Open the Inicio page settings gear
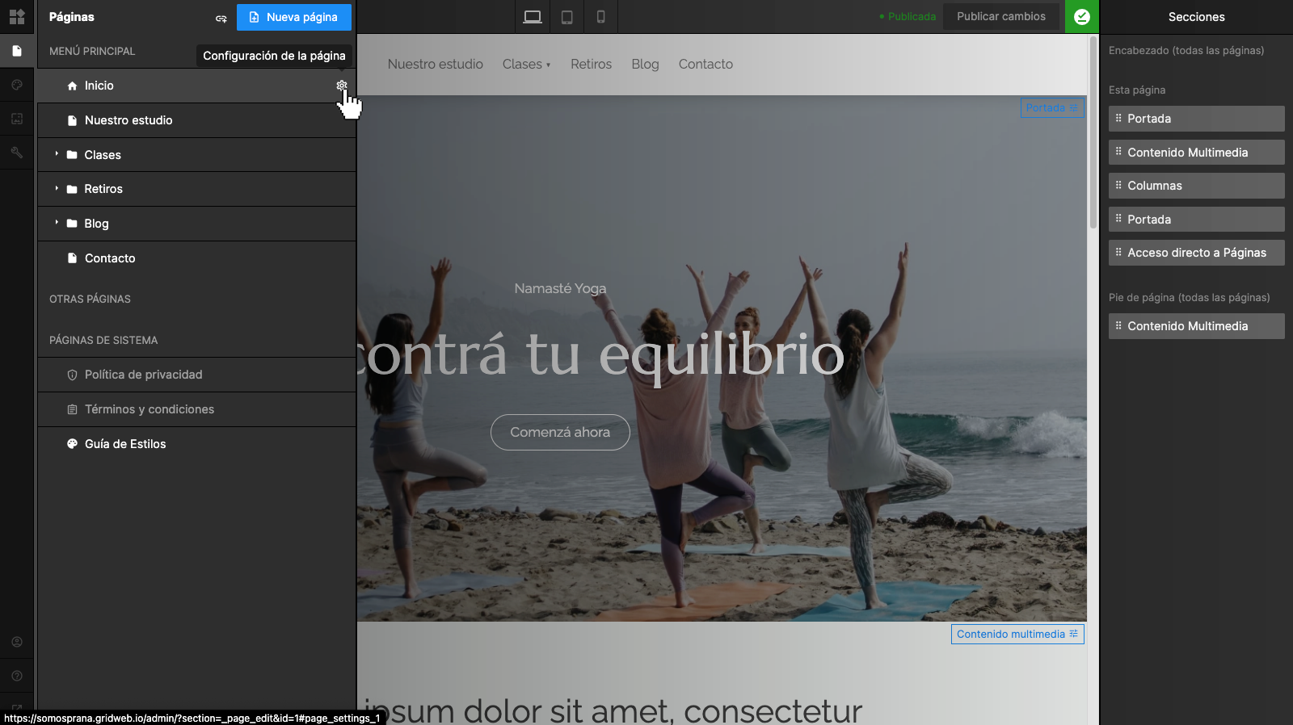The image size is (1293, 725). coord(342,86)
